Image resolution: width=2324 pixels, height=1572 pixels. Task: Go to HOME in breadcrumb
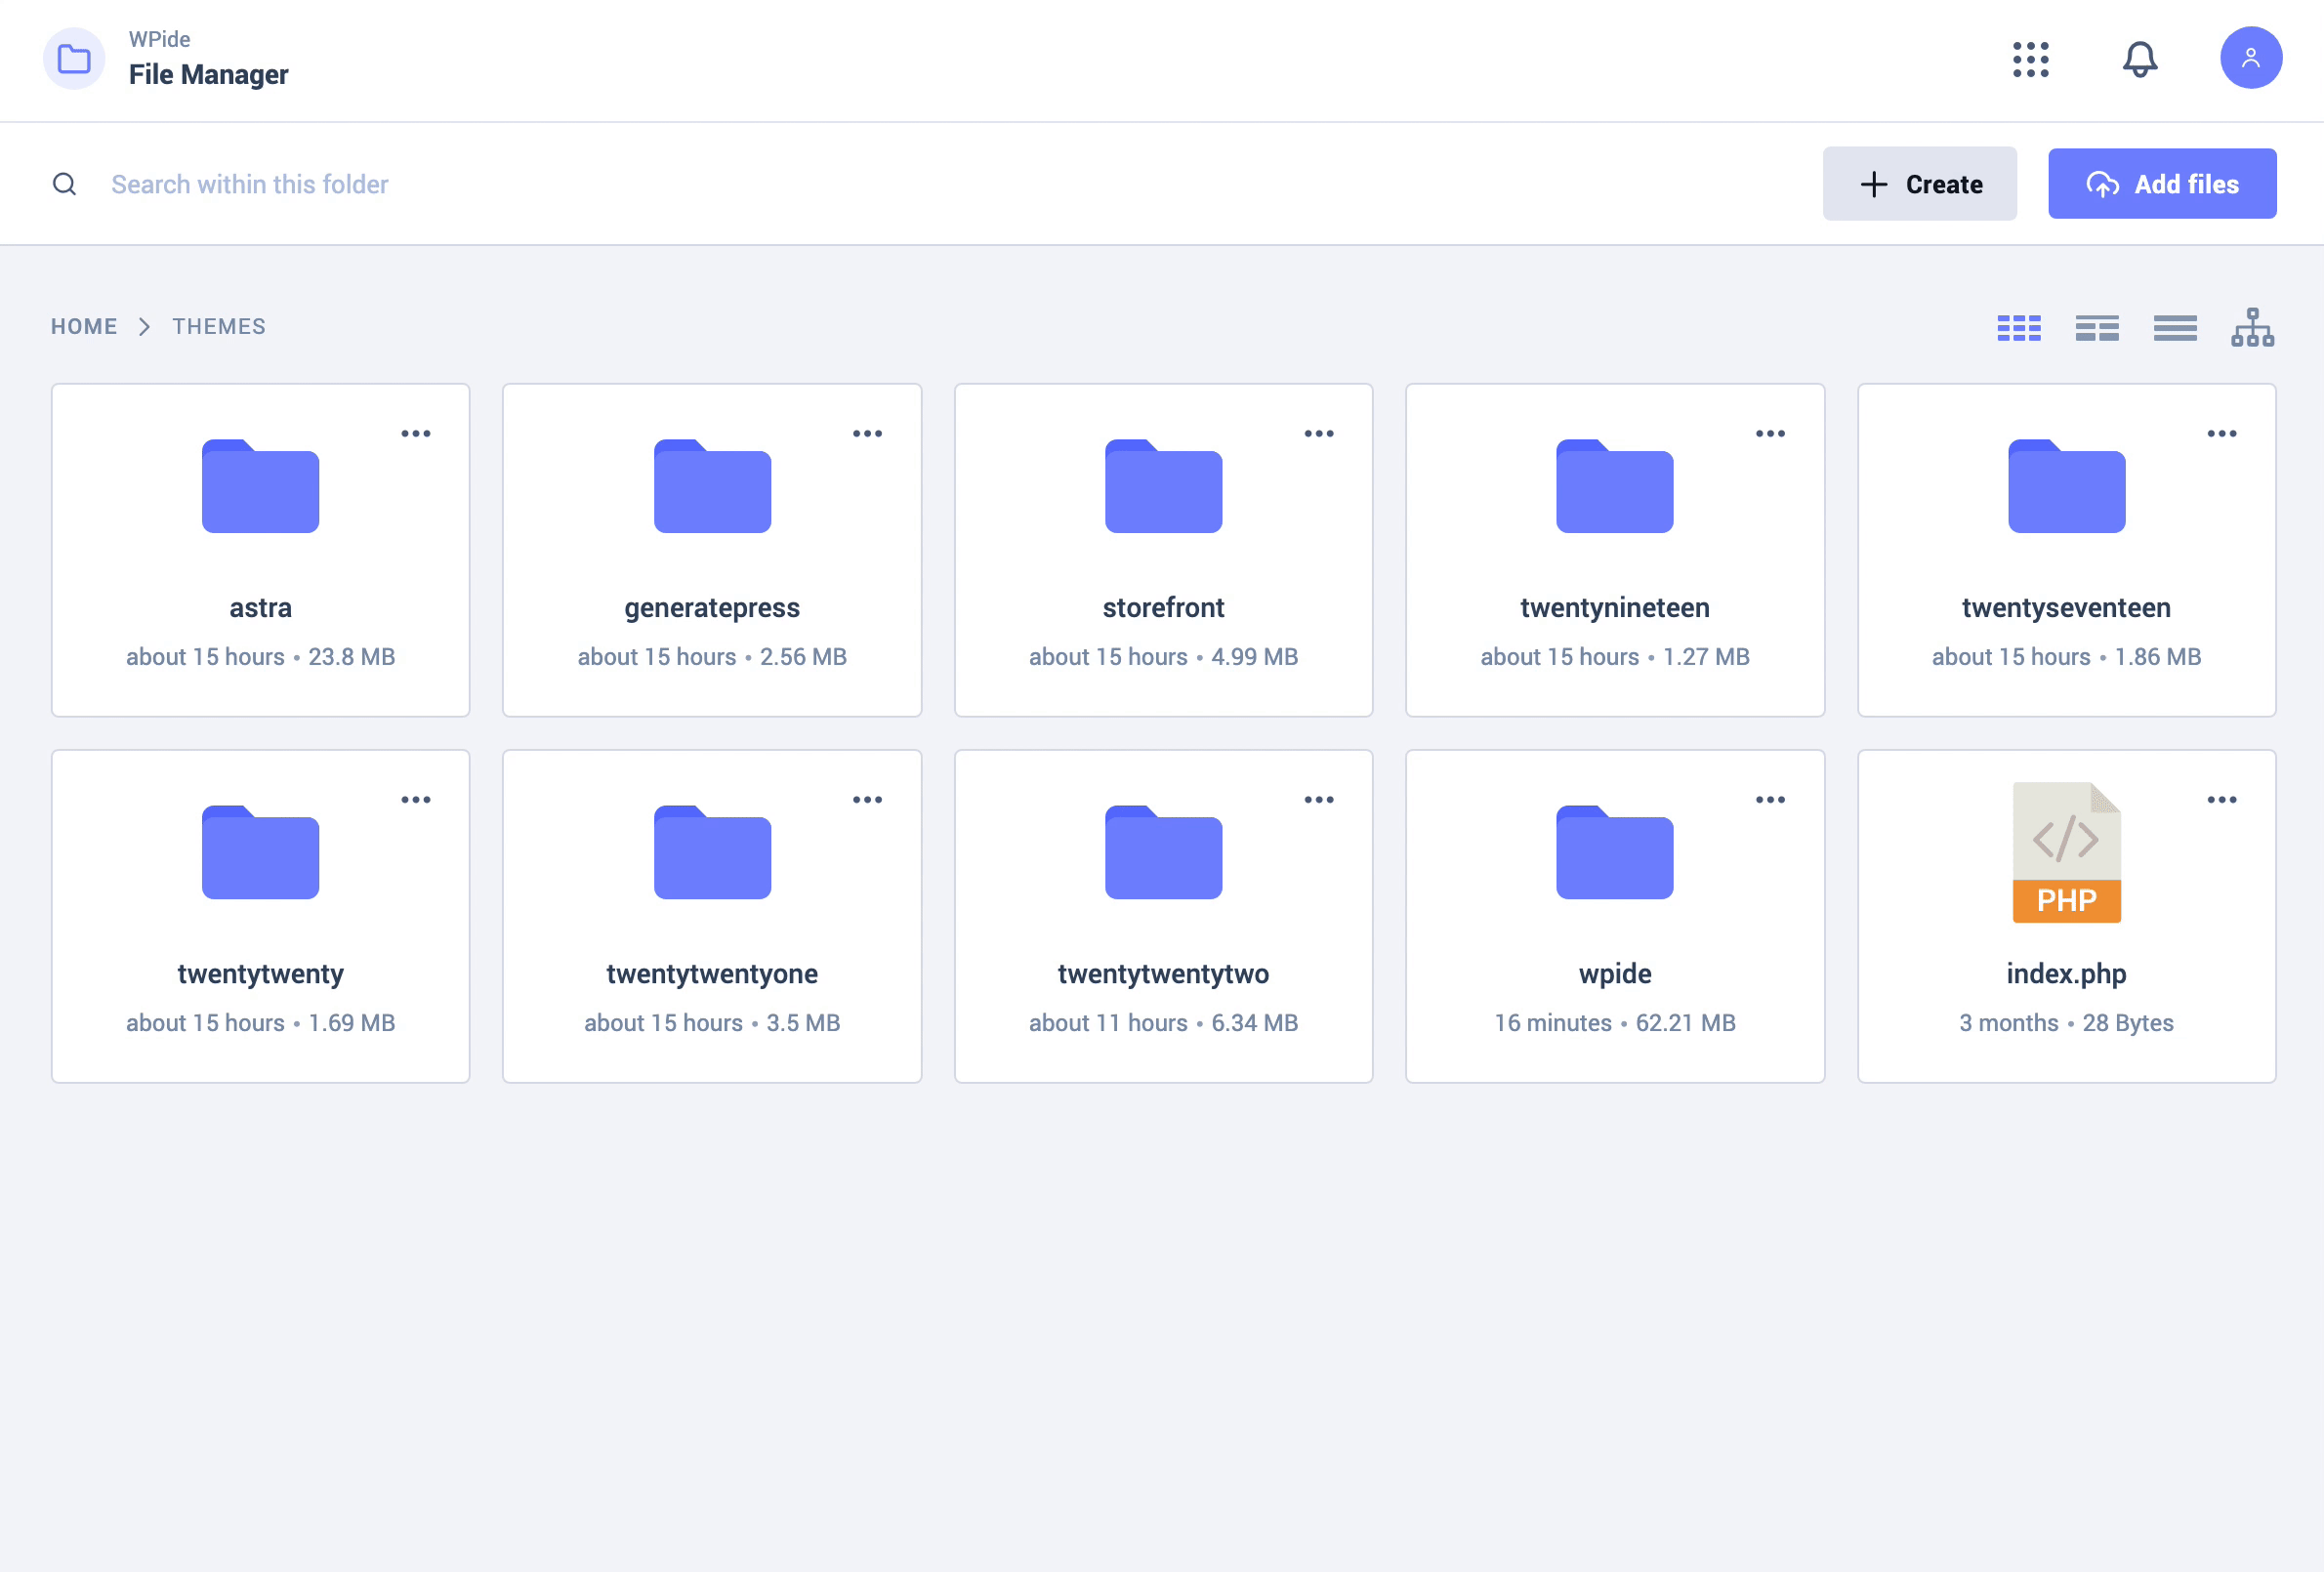tap(84, 327)
